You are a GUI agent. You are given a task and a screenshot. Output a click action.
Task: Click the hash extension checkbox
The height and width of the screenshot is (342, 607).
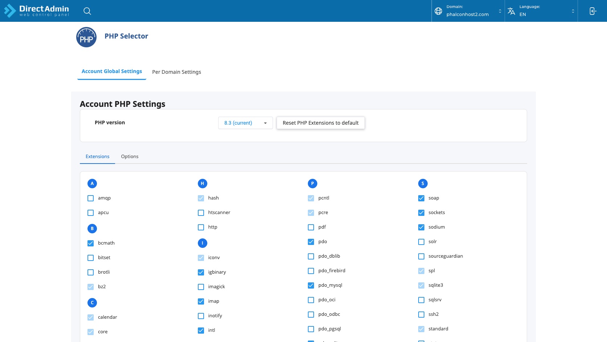(201, 198)
